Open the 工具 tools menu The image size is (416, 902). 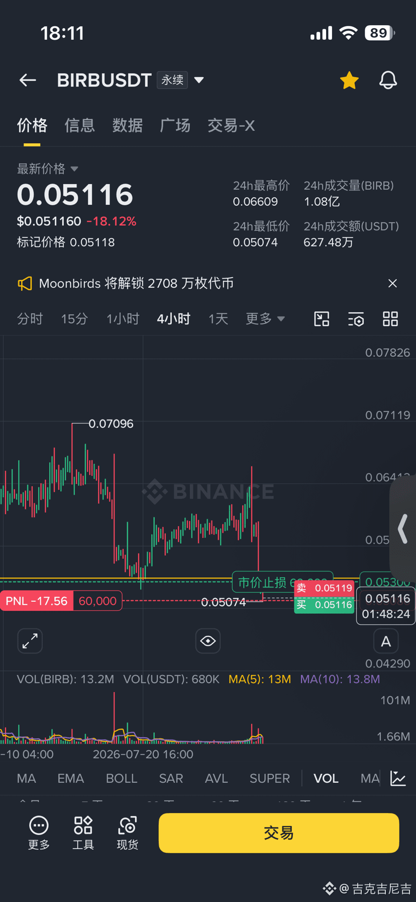(83, 833)
